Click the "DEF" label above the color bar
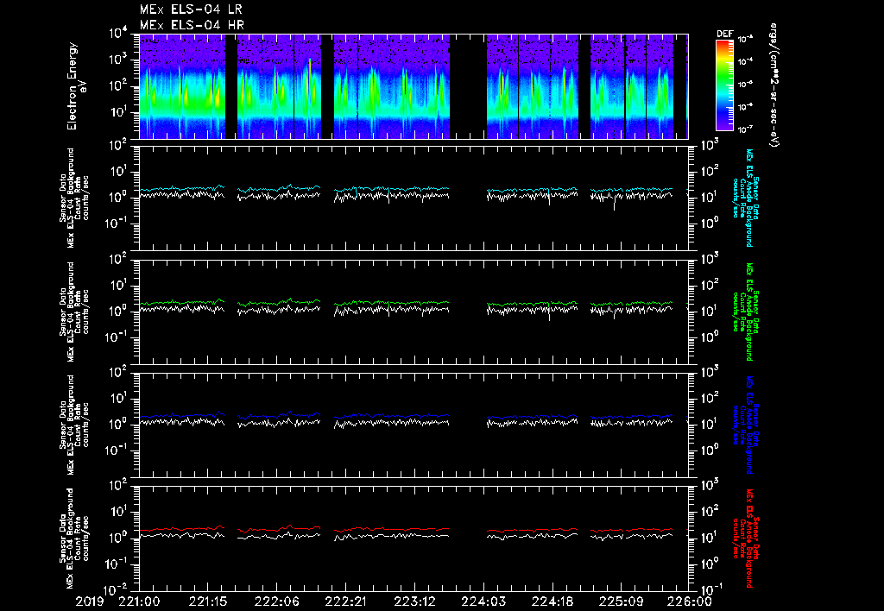Viewport: 884px width, 611px height. 724,34
